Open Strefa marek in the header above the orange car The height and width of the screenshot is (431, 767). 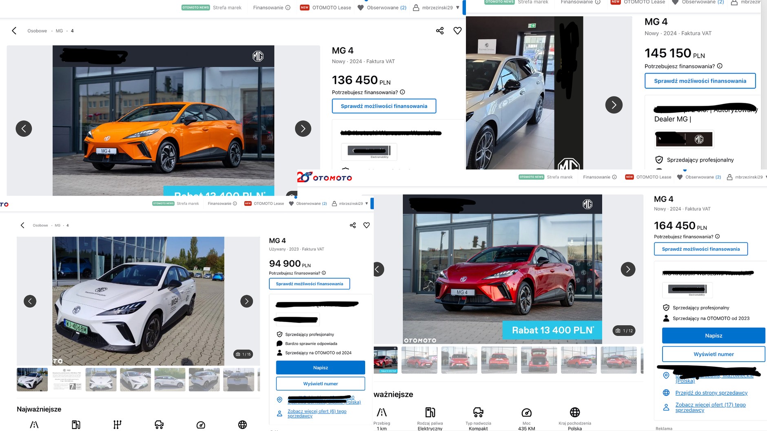pos(227,7)
